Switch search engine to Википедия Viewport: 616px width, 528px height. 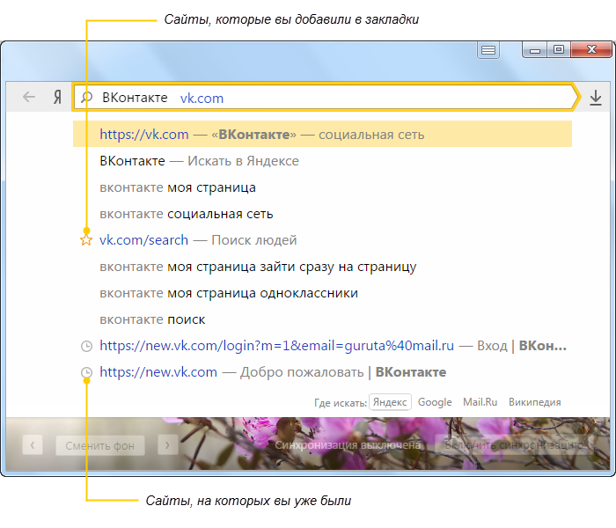[x=535, y=402]
